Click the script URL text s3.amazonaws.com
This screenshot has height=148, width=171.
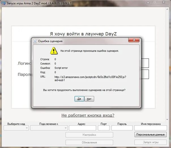click(x=90, y=79)
